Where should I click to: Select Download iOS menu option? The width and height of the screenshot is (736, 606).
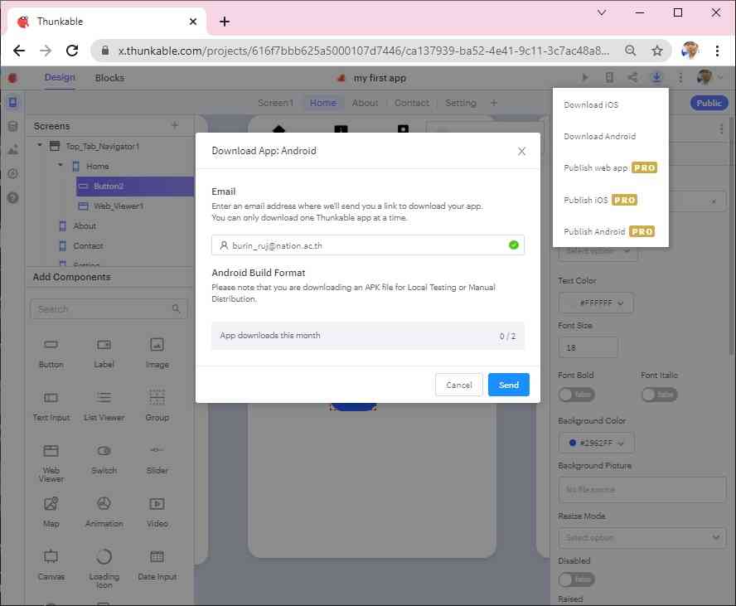[x=591, y=104]
